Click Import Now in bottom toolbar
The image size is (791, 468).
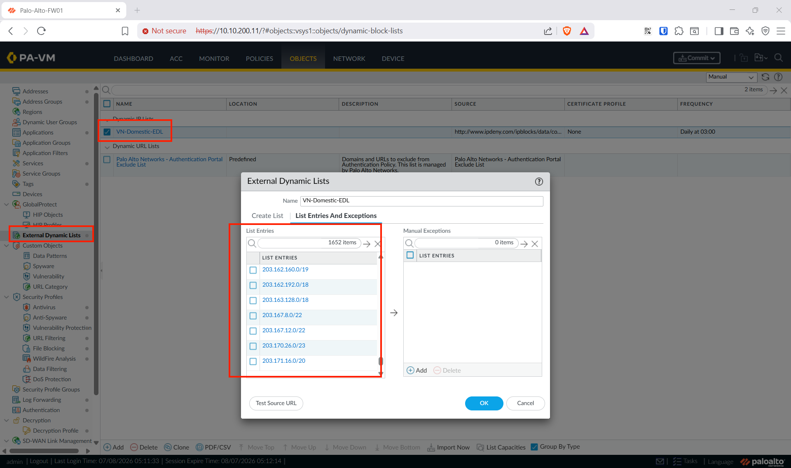pyautogui.click(x=448, y=447)
